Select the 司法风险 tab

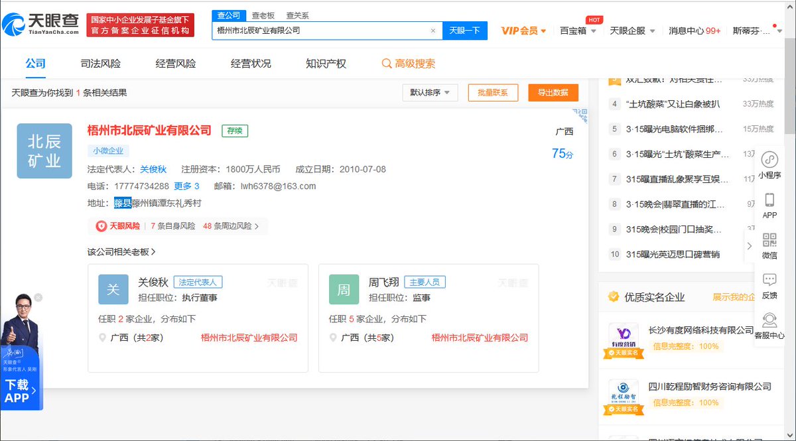(x=101, y=64)
